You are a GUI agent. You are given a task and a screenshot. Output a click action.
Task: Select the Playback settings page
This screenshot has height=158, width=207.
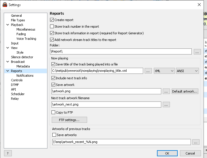[17, 25]
